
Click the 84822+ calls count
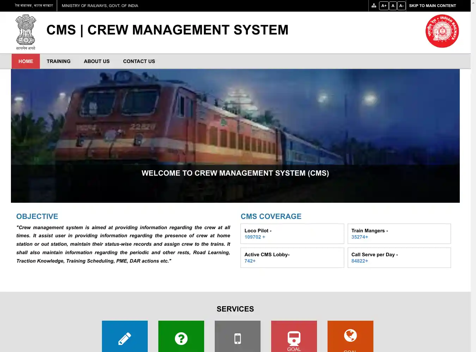click(x=360, y=261)
